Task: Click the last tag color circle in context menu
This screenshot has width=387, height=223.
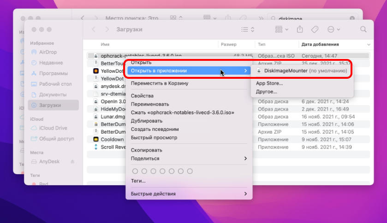Action: tap(190, 171)
